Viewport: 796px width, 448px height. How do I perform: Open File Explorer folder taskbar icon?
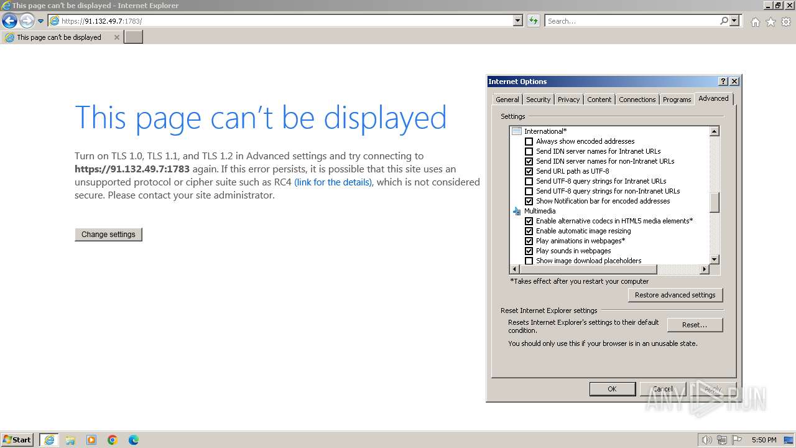(x=70, y=440)
